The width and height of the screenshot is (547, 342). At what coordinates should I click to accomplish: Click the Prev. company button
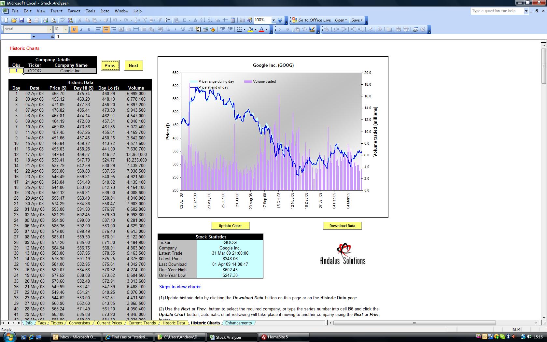(110, 65)
